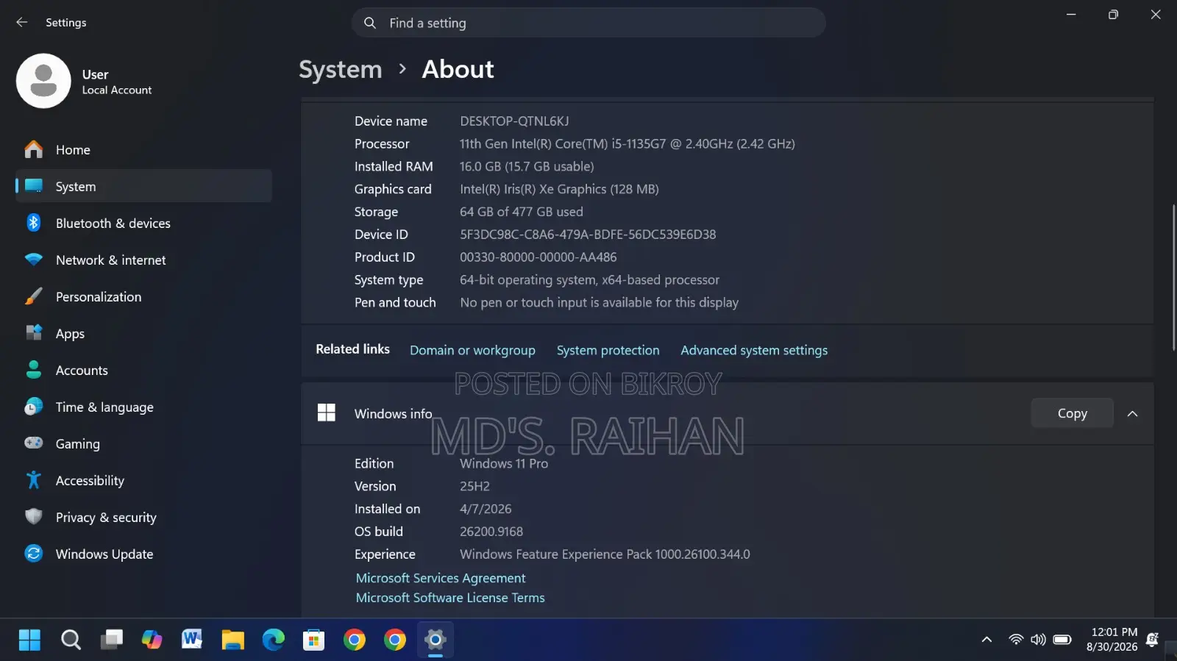Click the Settings gear on taskbar
Screen dimensions: 1177x661
point(435,640)
